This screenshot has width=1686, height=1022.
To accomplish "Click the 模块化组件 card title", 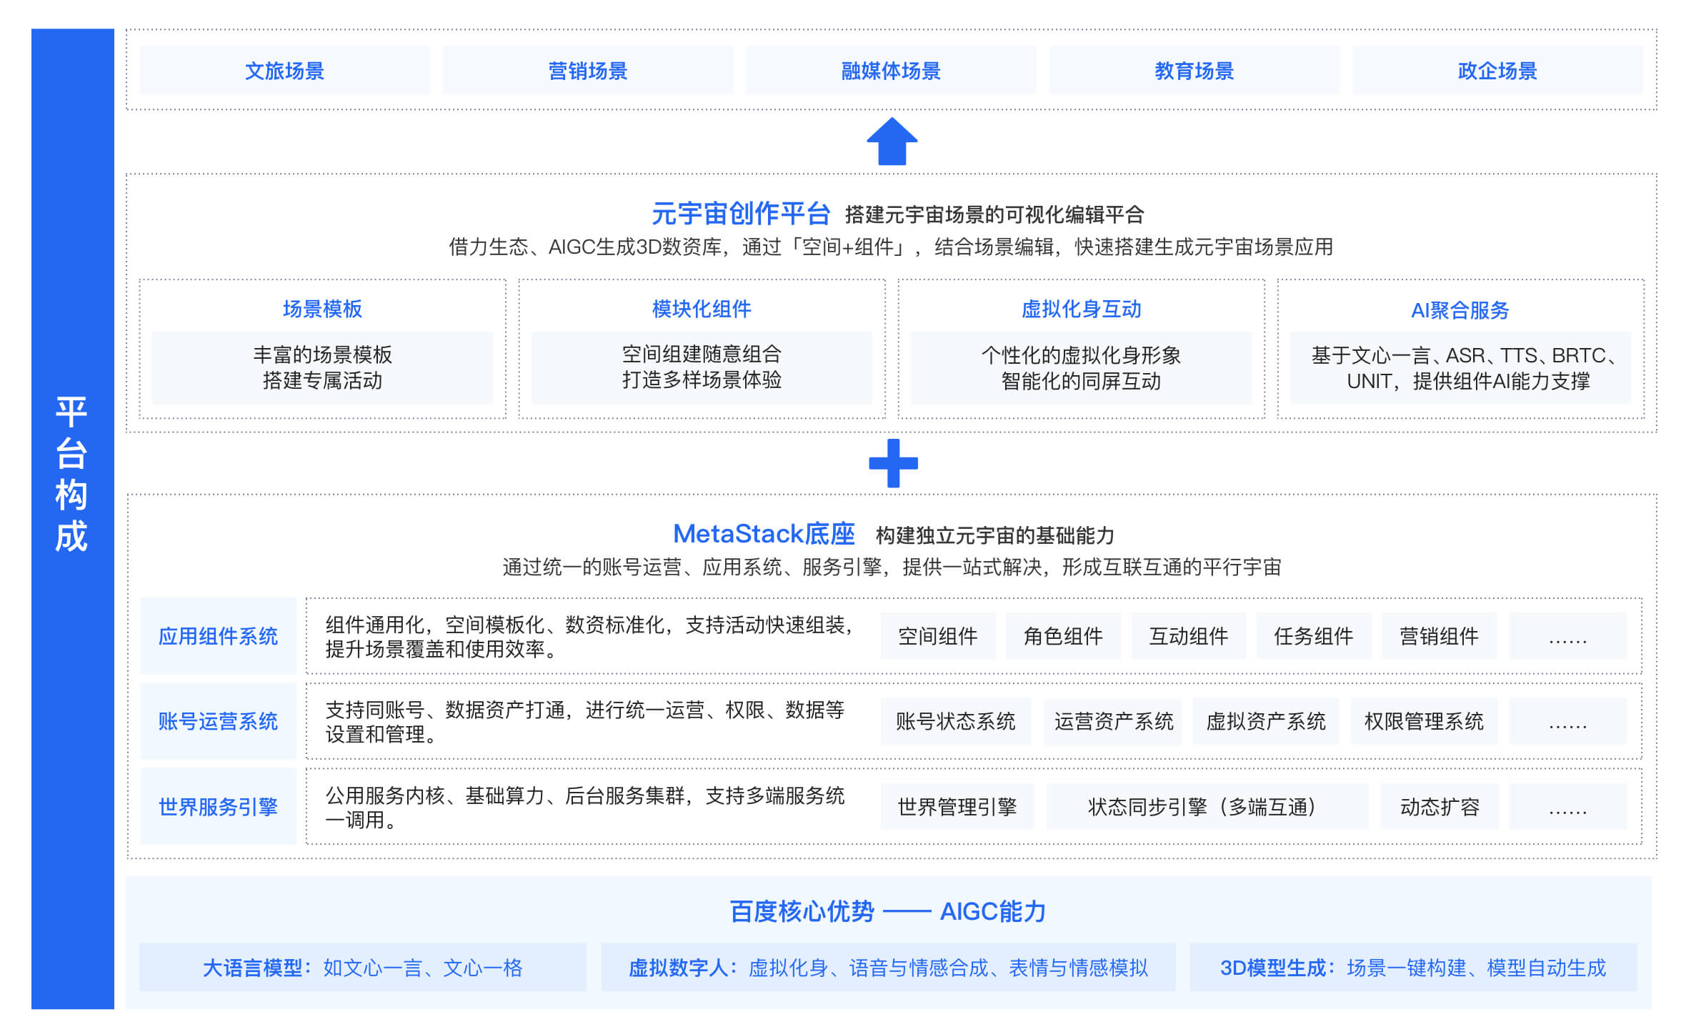I will 702,309.
